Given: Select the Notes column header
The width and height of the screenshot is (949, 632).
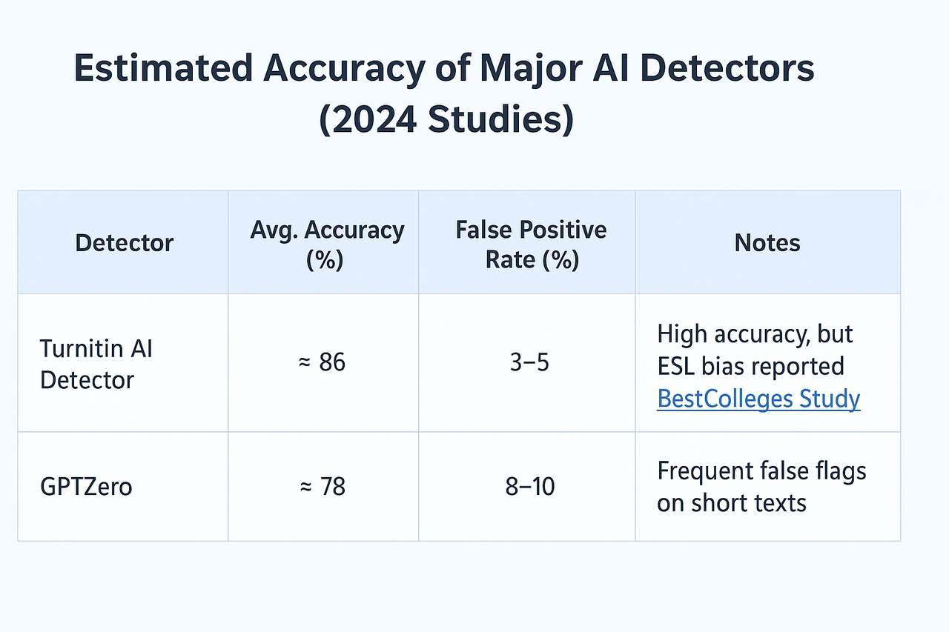Looking at the screenshot, I should coord(767,243).
